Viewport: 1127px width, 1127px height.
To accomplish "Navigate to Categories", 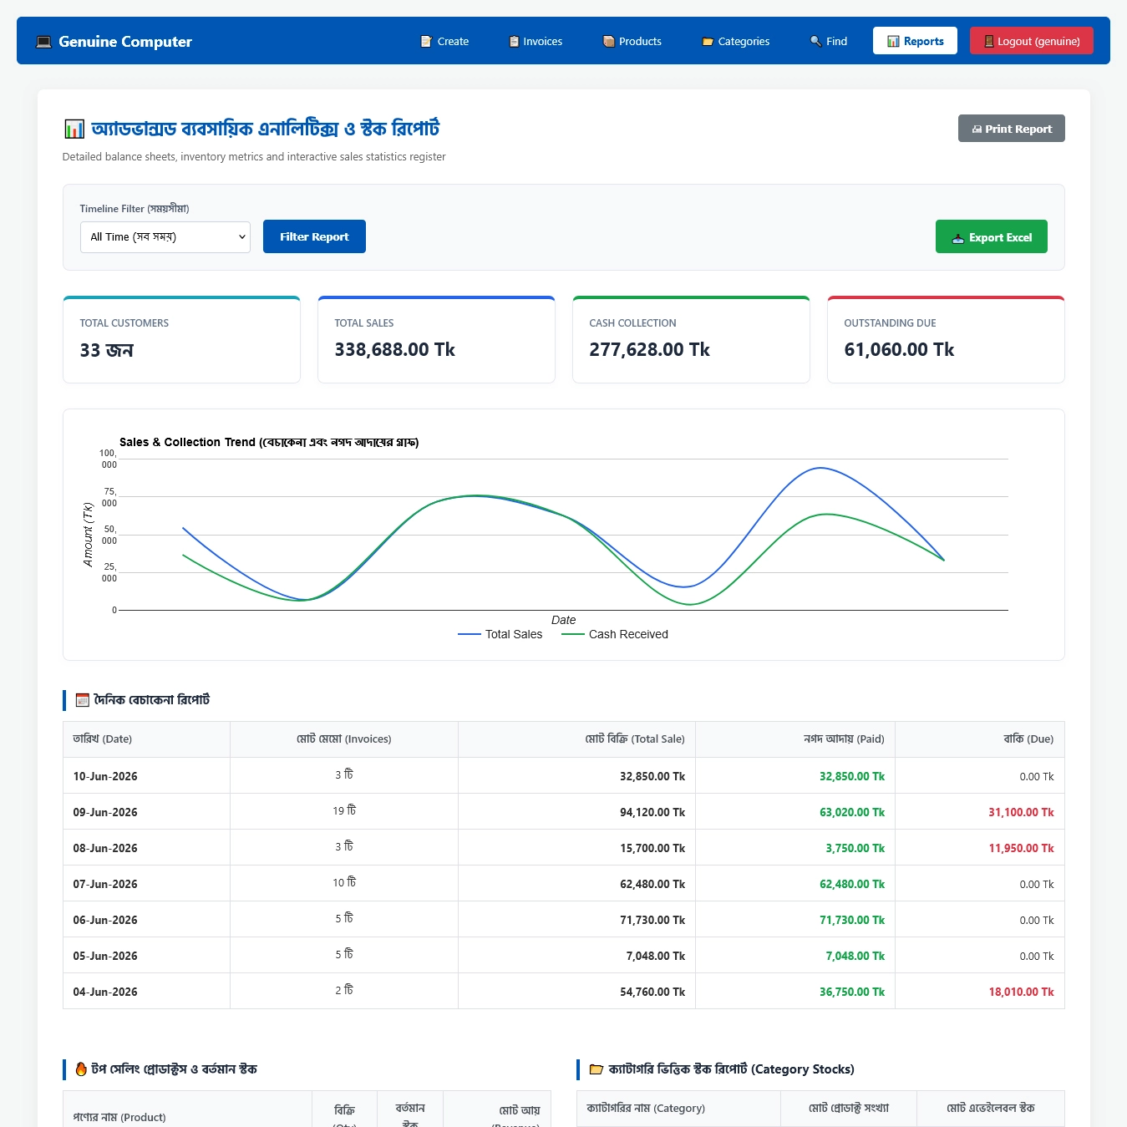I will coord(736,41).
